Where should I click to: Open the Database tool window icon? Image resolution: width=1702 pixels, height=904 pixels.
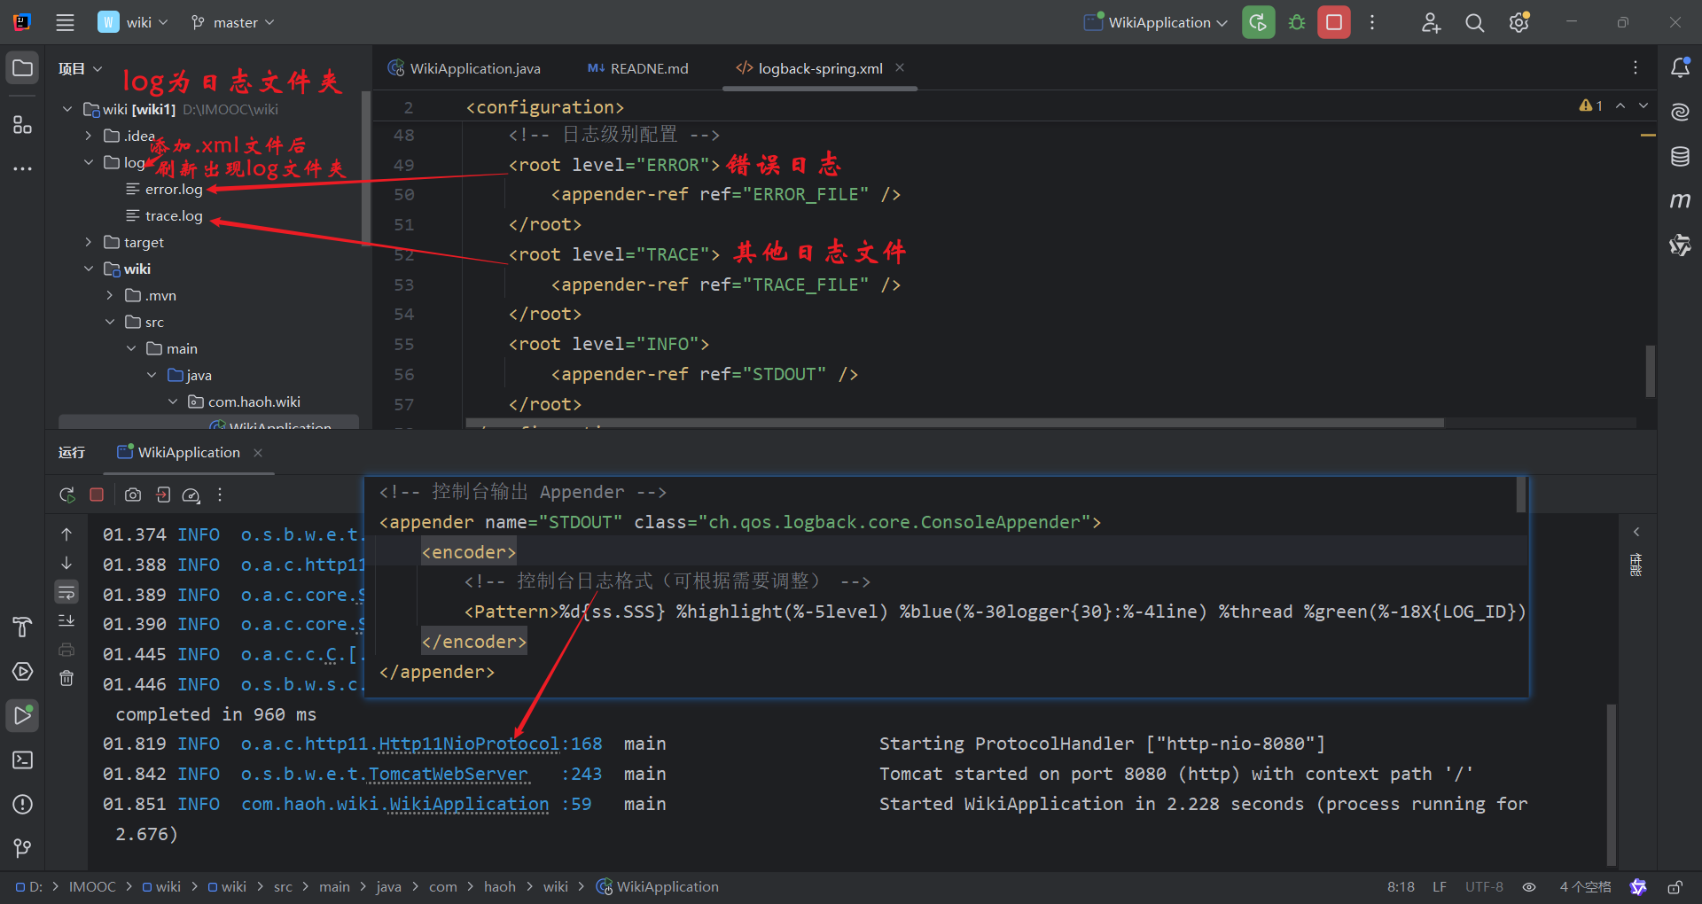[1680, 157]
